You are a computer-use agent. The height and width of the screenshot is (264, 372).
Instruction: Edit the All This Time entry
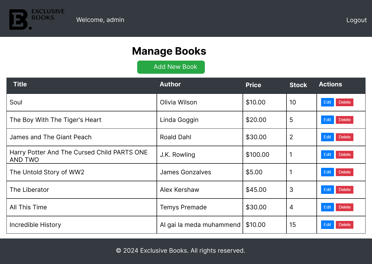click(x=327, y=207)
